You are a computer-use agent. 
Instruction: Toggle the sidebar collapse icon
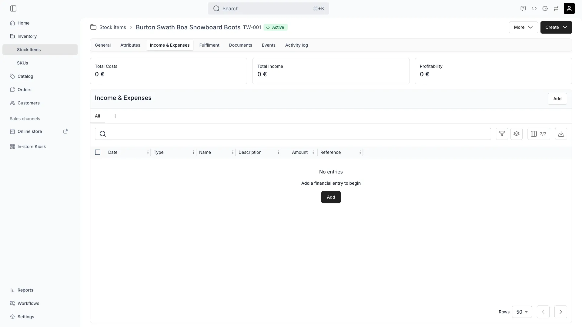13,8
